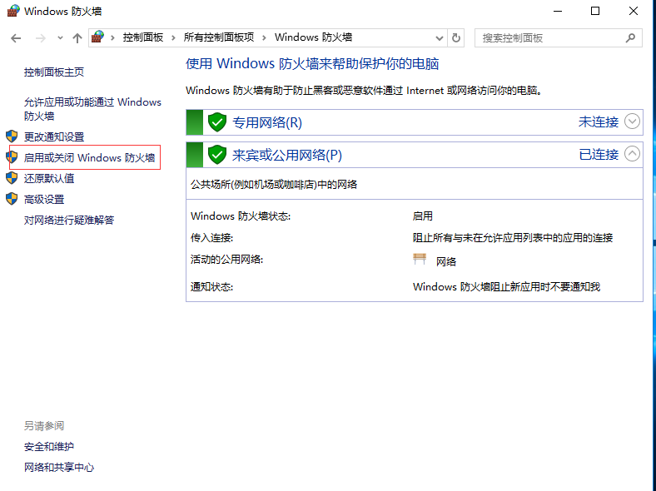Open 更改通知设置 link

pyautogui.click(x=54, y=136)
